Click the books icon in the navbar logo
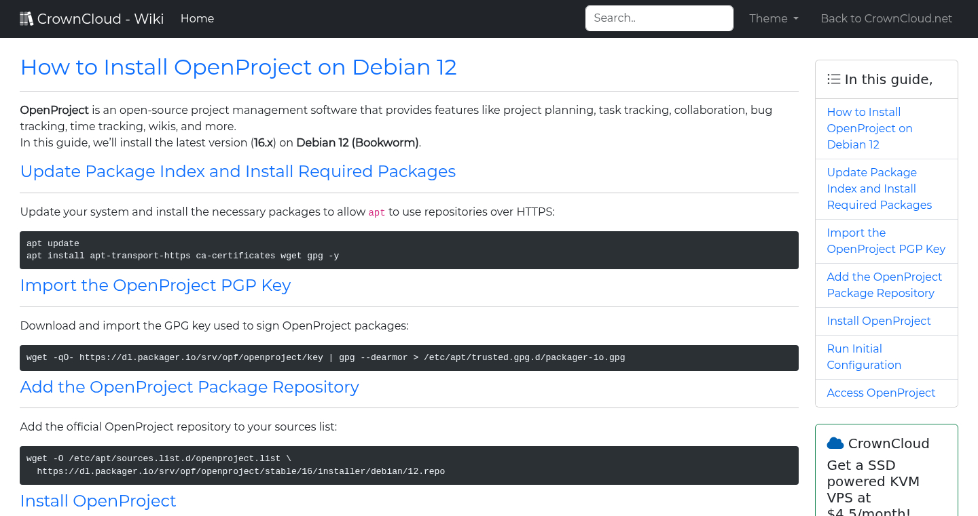The height and width of the screenshot is (516, 978). coord(26,18)
